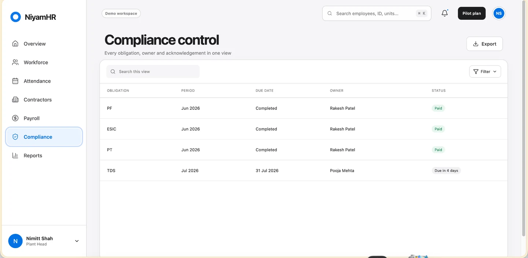Screen dimensions: 528x258
Task: Click the Jul 2026 period cell
Action: 190,171
